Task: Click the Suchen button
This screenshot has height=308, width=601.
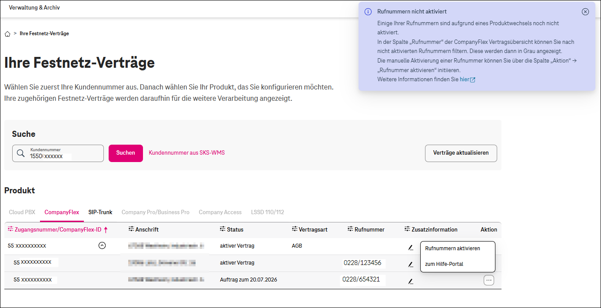Action: [126, 153]
